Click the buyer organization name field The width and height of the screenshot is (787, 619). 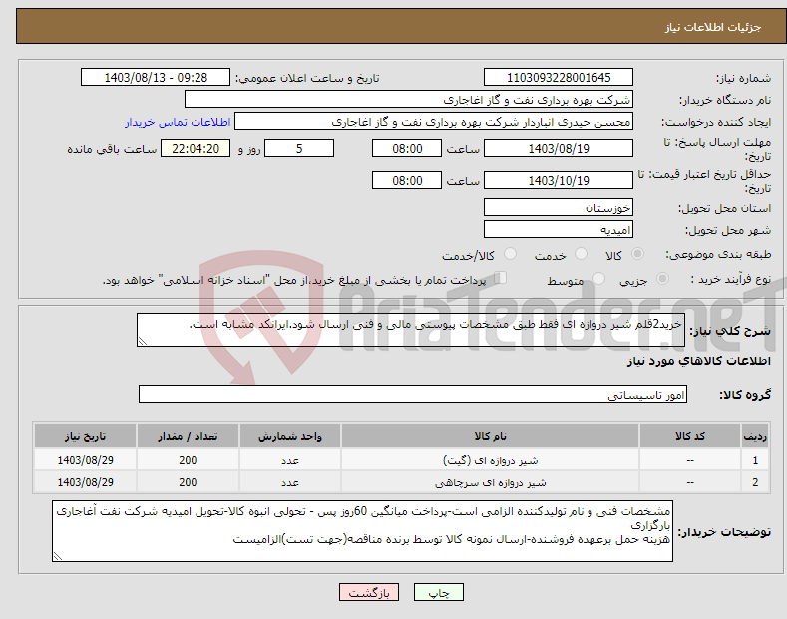[x=409, y=100]
